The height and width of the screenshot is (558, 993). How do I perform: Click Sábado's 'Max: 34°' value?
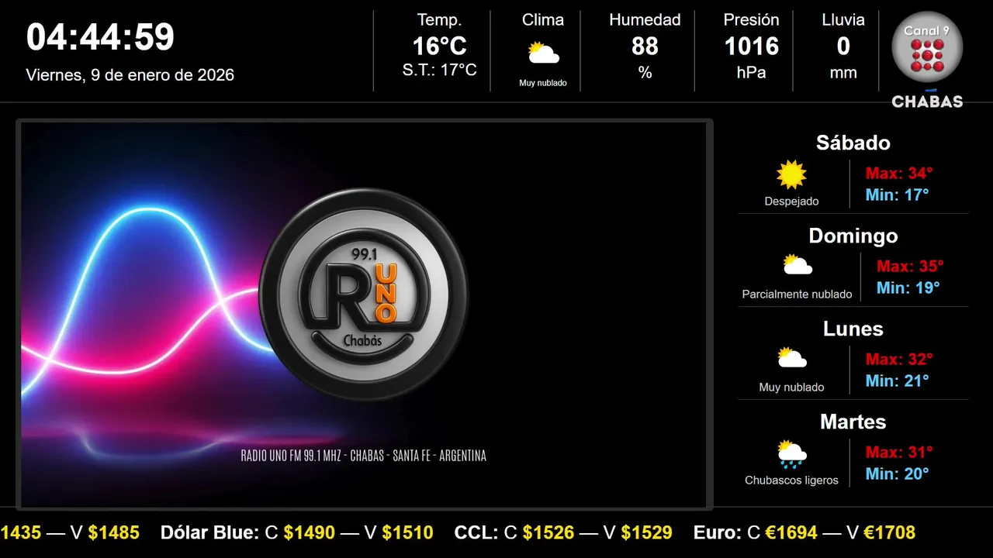899,173
